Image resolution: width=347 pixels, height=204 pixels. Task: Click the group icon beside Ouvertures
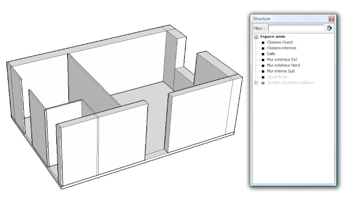point(263,77)
